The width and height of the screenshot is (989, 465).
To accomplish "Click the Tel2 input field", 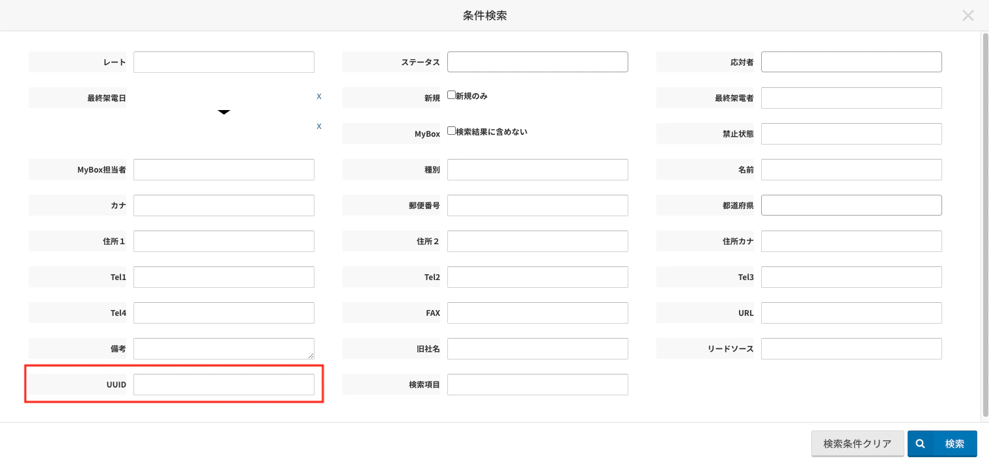I will (x=538, y=277).
